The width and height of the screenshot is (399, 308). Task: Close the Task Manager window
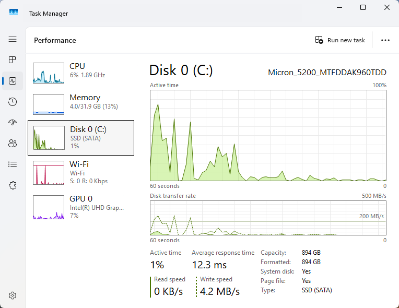[x=387, y=7]
